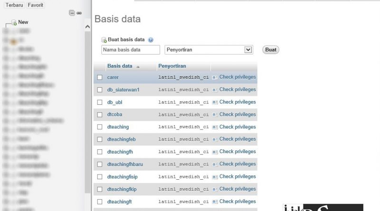The image size is (380, 211).
Task: Switch to the Terbaru tab
Action: click(14, 5)
